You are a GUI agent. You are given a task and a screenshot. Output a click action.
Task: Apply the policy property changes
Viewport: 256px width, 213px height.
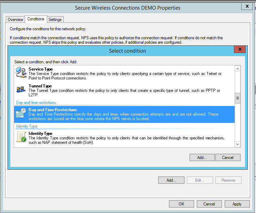pyautogui.click(x=237, y=204)
